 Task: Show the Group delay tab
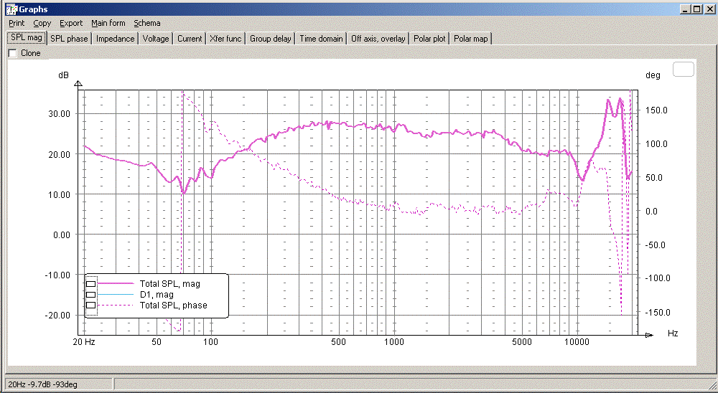(271, 39)
